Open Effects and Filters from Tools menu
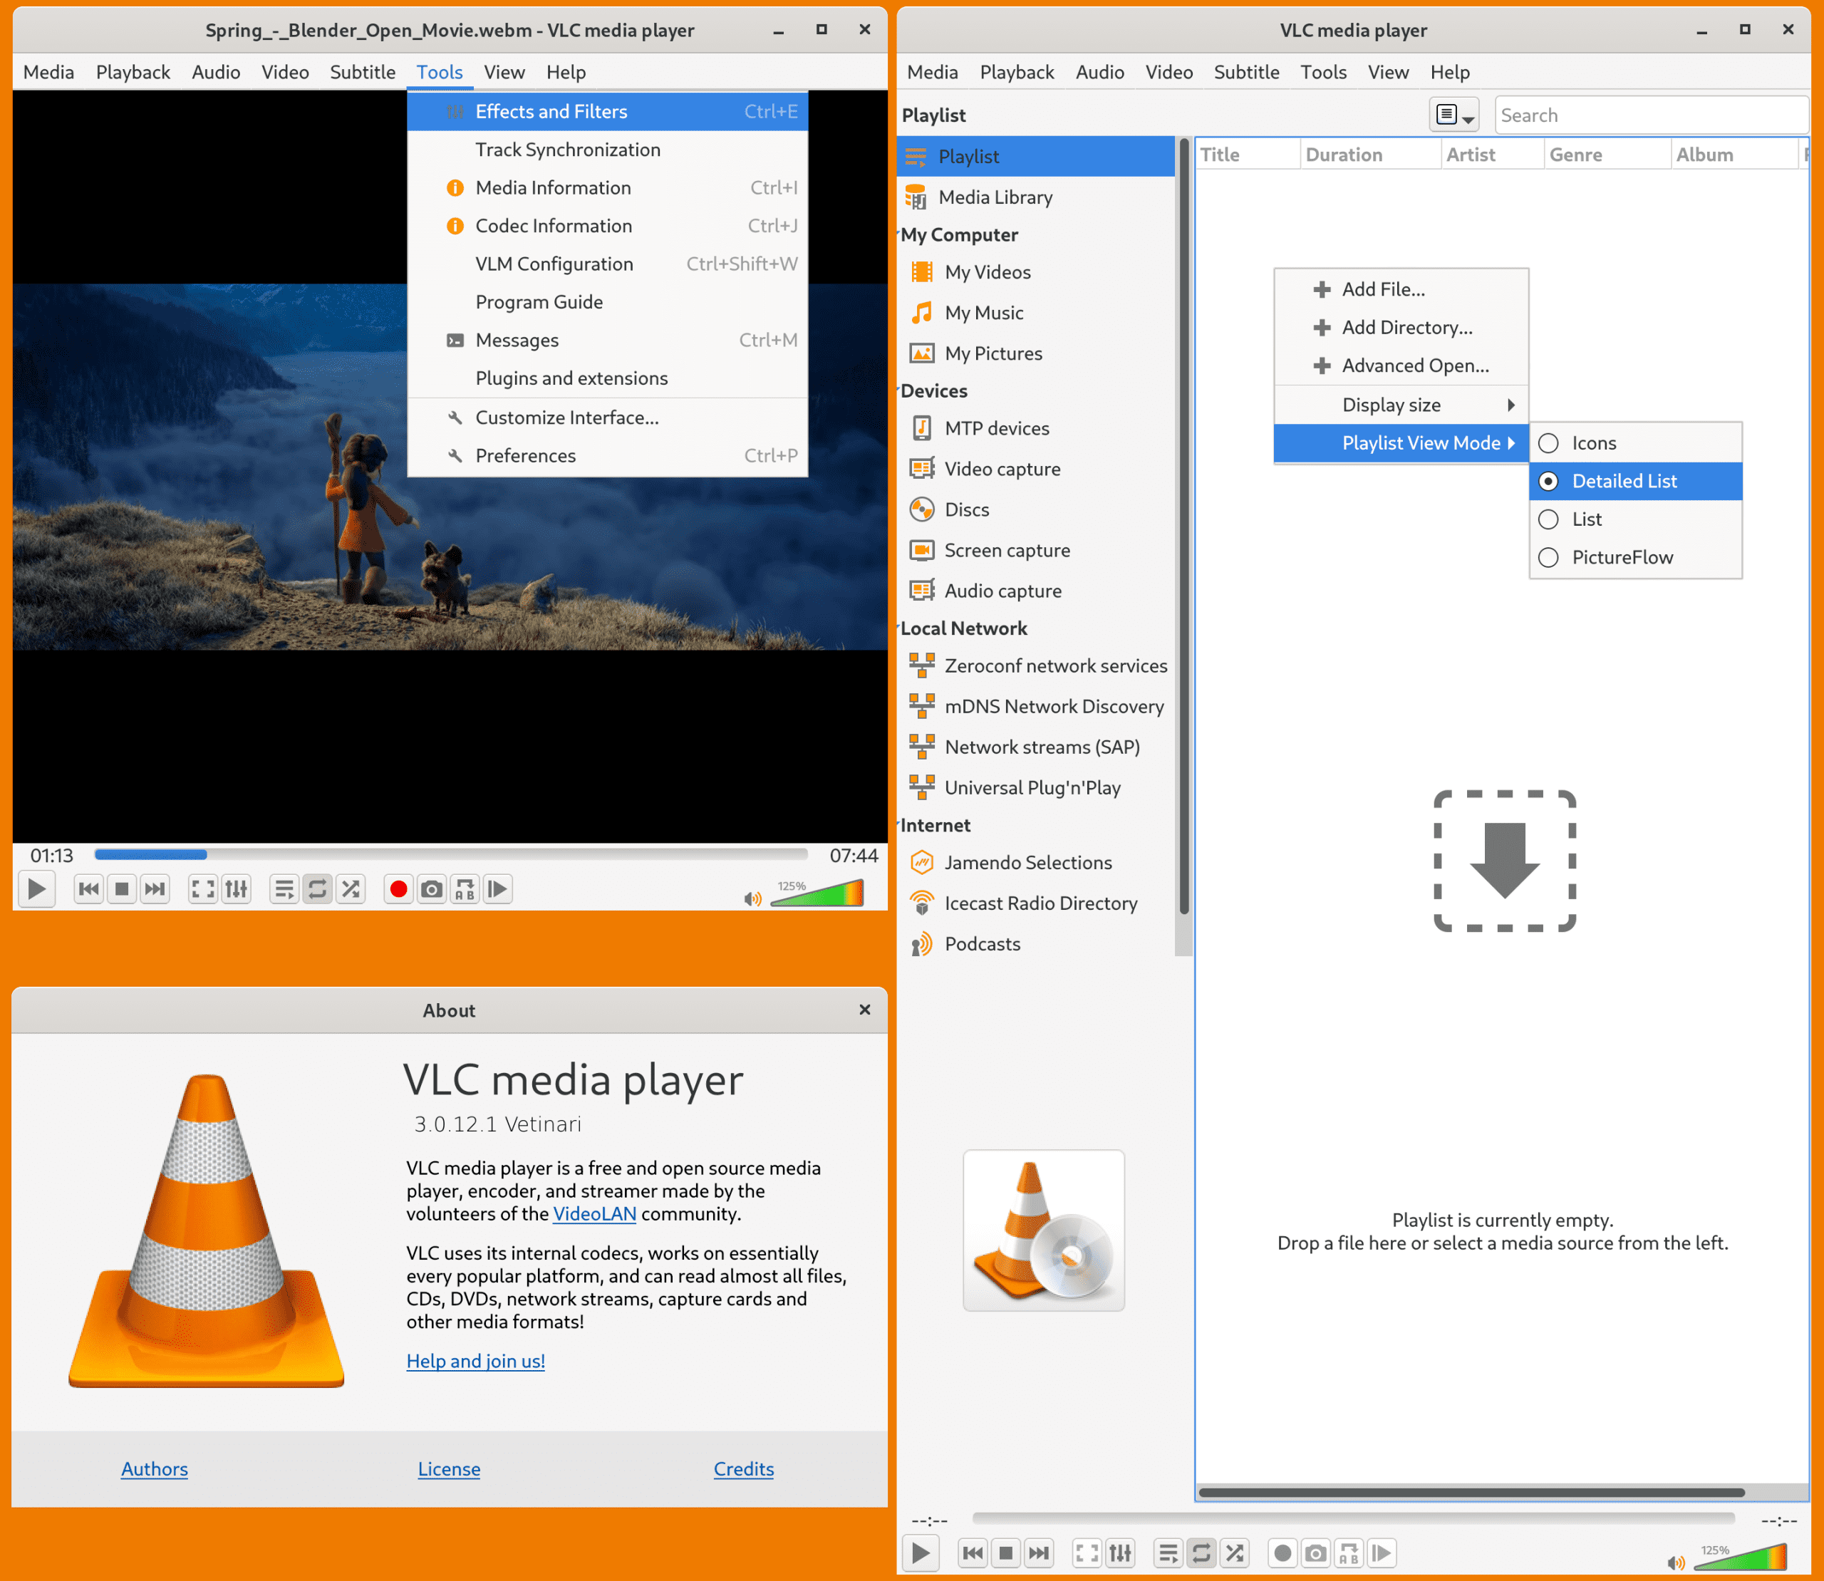This screenshot has height=1581, width=1824. click(x=551, y=110)
